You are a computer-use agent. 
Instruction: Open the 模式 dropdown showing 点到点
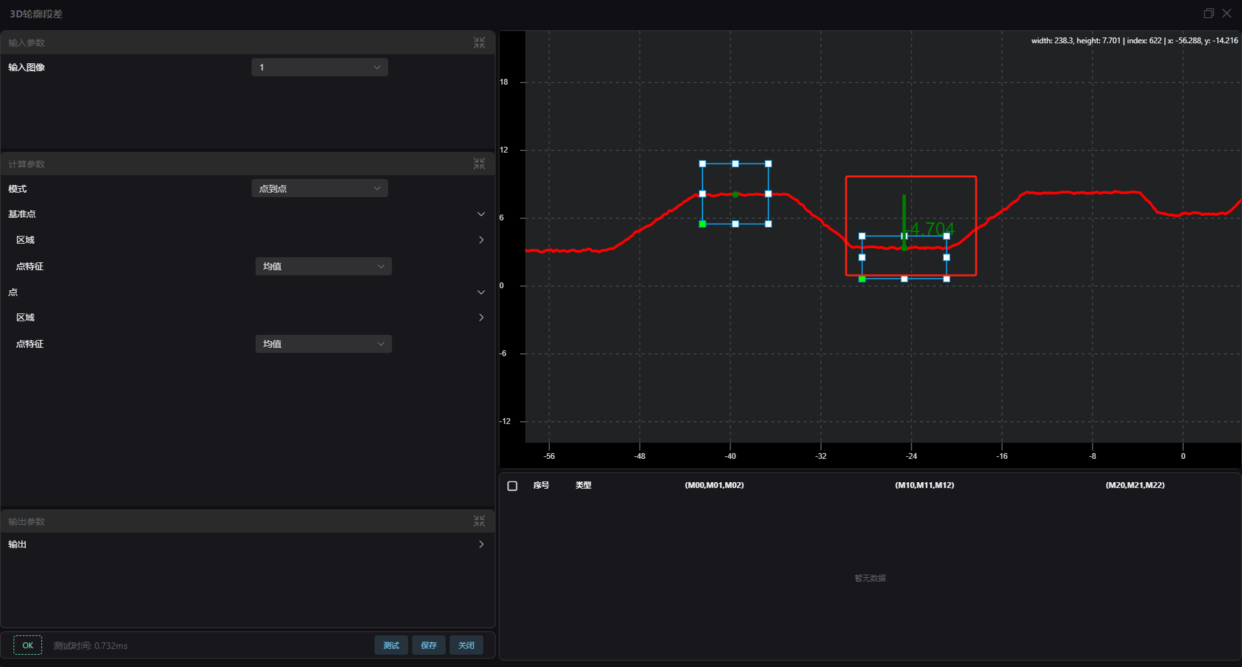coord(320,189)
